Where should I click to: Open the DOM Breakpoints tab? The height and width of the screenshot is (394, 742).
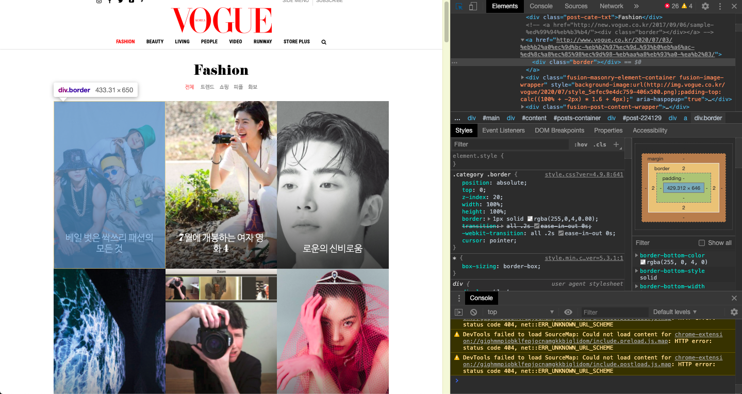[x=559, y=130]
